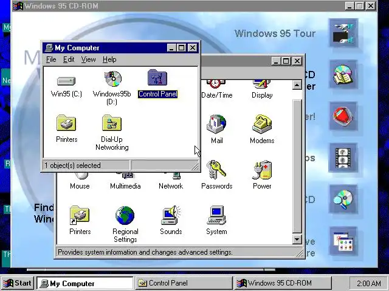Open the Date/Time control panel item
The height and width of the screenshot is (291, 389).
[x=216, y=89]
